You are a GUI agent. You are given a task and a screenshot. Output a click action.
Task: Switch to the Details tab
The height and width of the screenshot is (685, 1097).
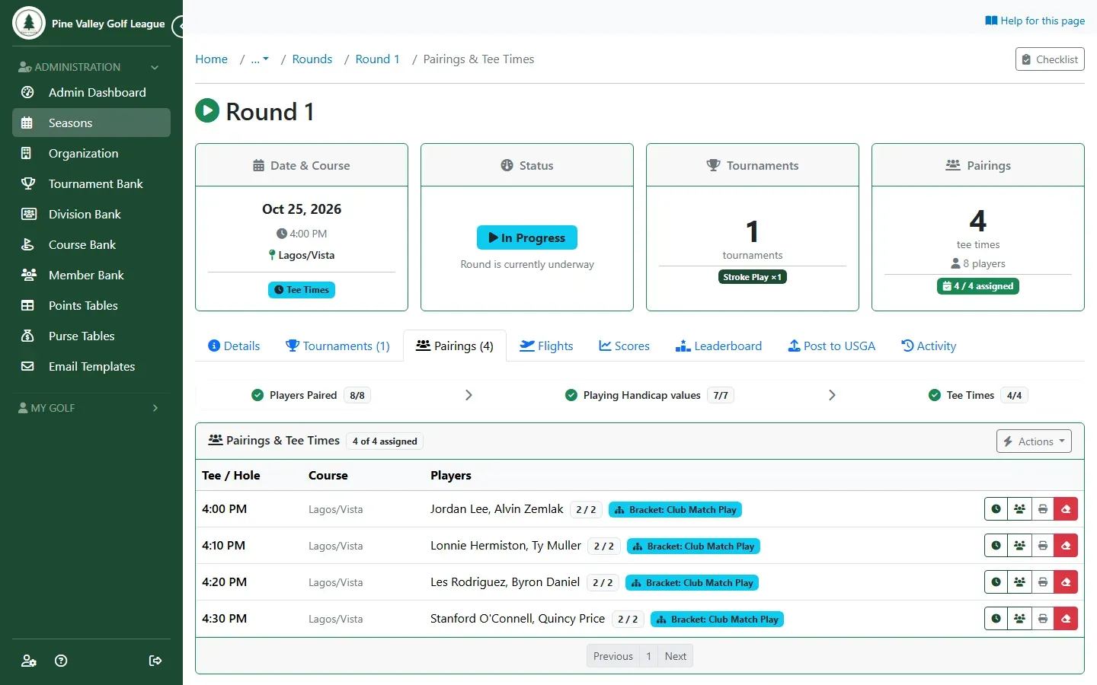point(234,346)
